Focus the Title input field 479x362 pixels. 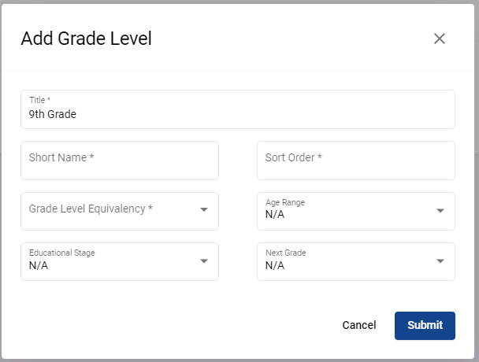(x=238, y=109)
